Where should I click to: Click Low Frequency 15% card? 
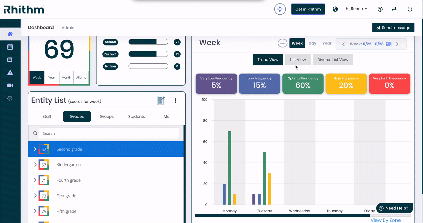tap(259, 84)
